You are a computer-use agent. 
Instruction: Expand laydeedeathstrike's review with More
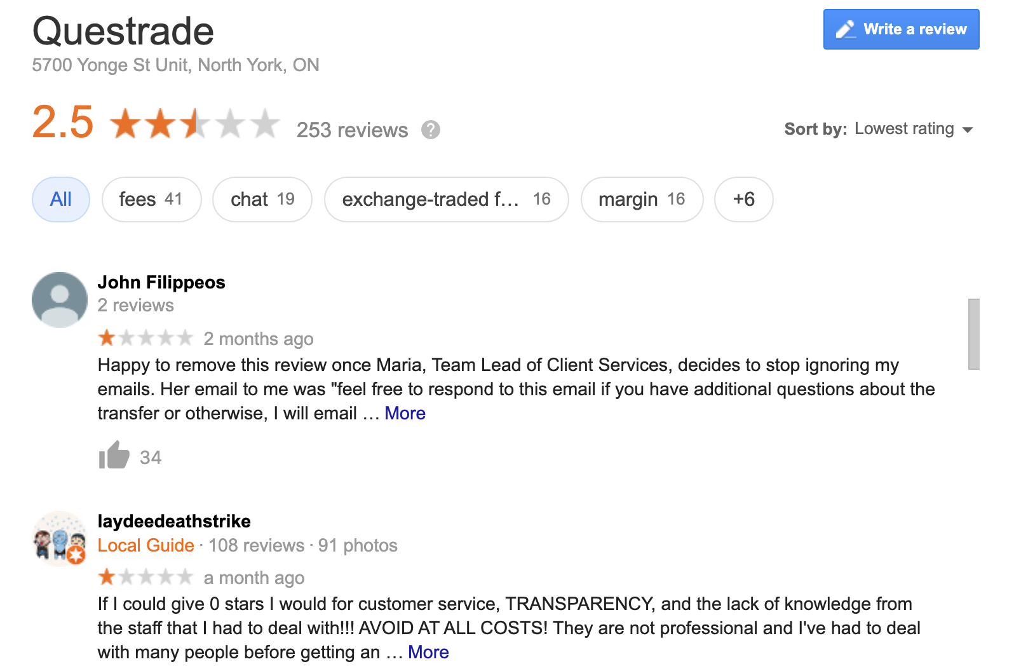click(x=428, y=652)
